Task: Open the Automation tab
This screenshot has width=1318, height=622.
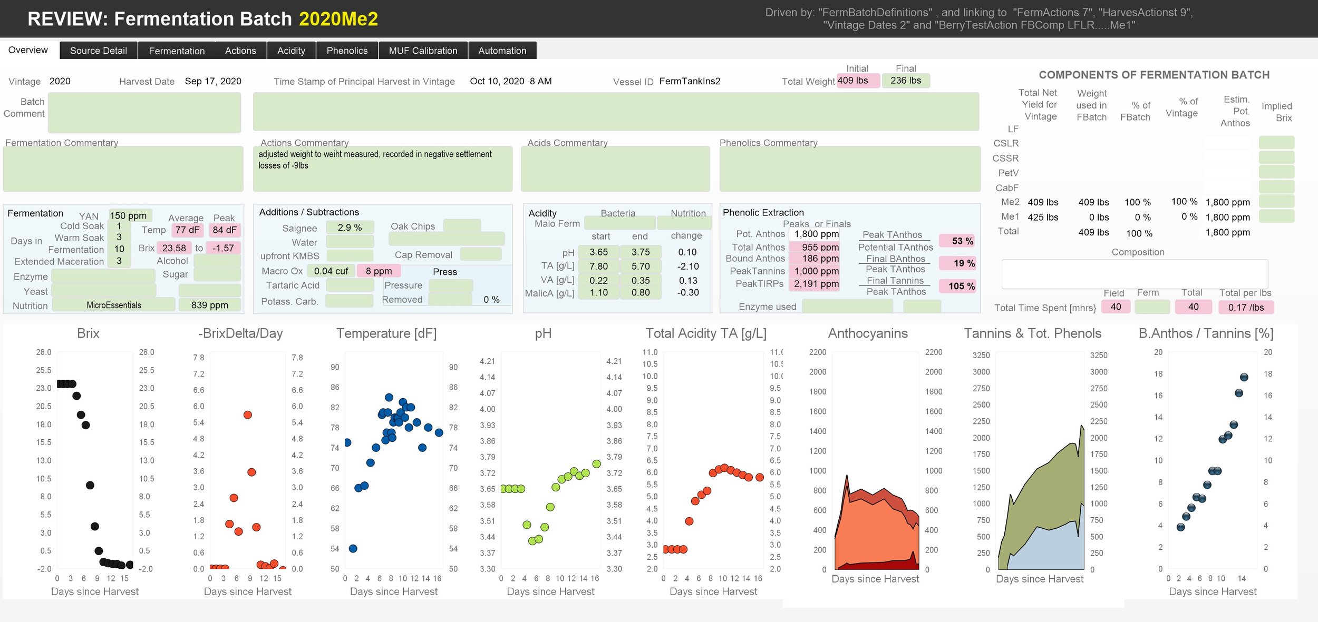Action: pyautogui.click(x=502, y=51)
